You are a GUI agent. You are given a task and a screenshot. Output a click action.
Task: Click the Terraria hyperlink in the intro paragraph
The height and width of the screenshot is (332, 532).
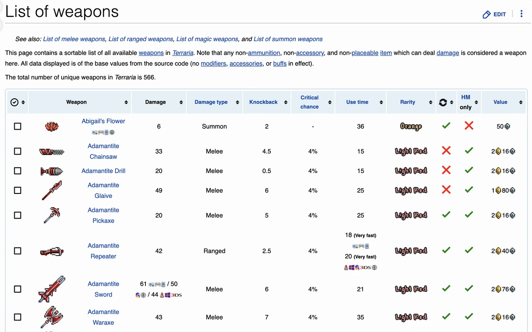[182, 53]
